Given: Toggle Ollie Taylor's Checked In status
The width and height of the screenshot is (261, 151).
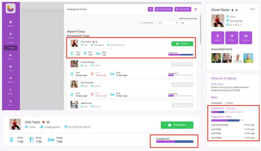Looking at the screenshot, I should tap(182, 44).
